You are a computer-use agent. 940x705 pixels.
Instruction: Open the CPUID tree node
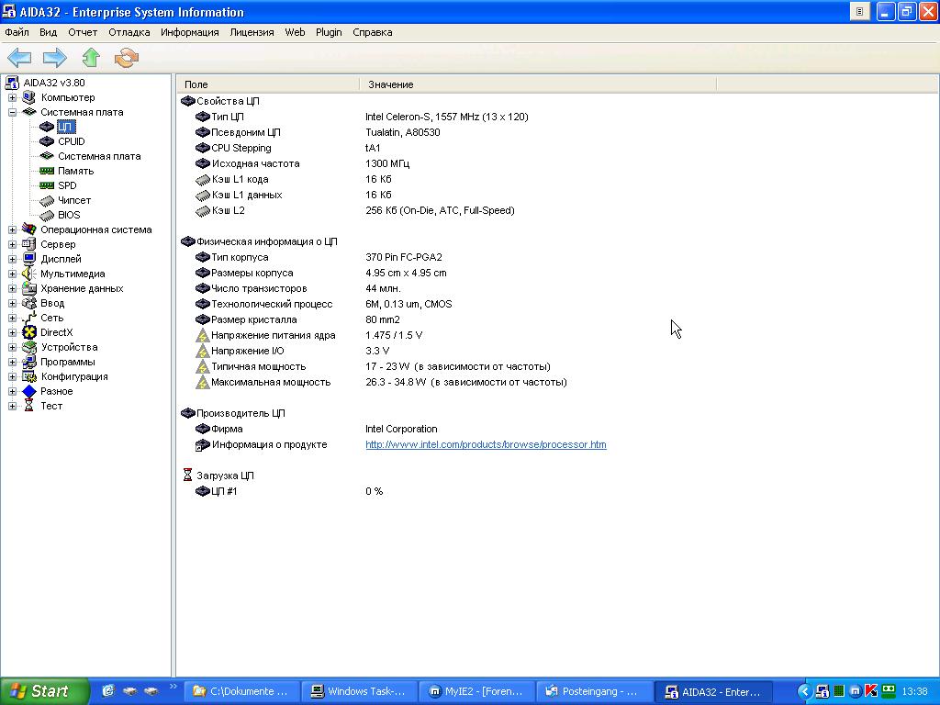(x=71, y=141)
